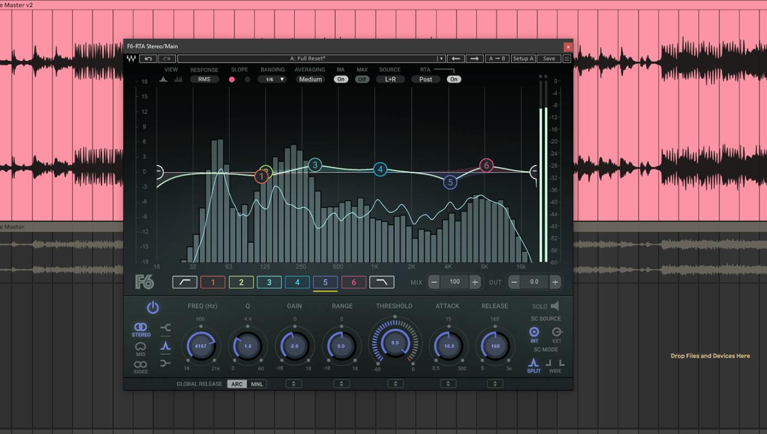This screenshot has height=434, width=767.
Task: Open the preset list dropdown arrow
Action: coord(441,59)
